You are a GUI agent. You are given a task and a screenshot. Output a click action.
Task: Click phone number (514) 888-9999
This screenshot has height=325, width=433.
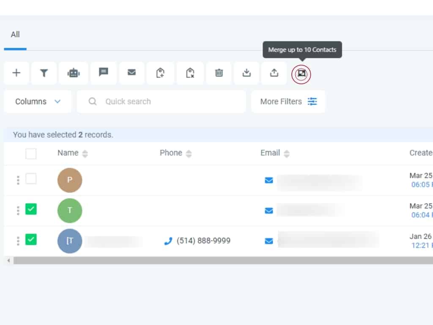point(203,241)
